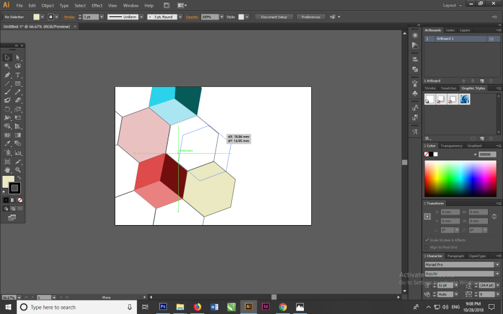
Task: Activate the Zoom tool
Action: tap(18, 169)
